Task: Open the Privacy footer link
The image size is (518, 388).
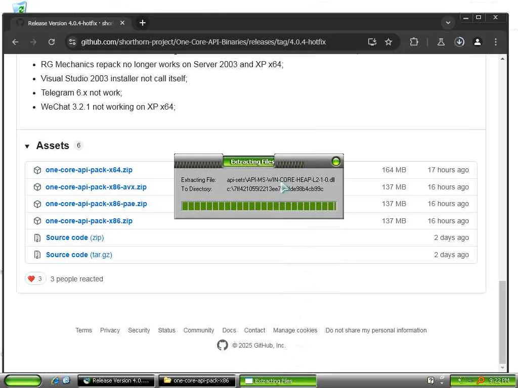Action: (110, 330)
